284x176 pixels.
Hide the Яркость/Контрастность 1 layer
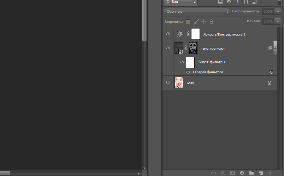(x=168, y=34)
